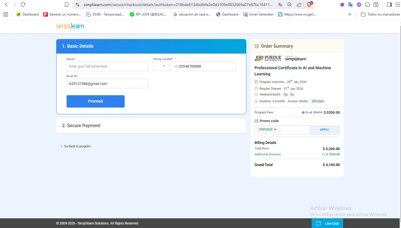Open the phone country code dropdown
The width and height of the screenshot is (401, 228).
tap(161, 66)
